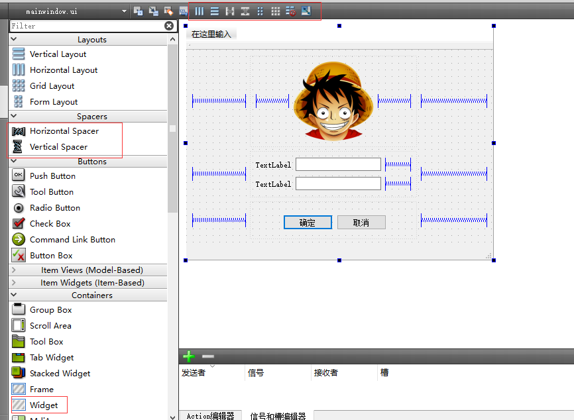Sort by 接收者 column header
Viewport: 574px width, 420px height.
pos(344,372)
